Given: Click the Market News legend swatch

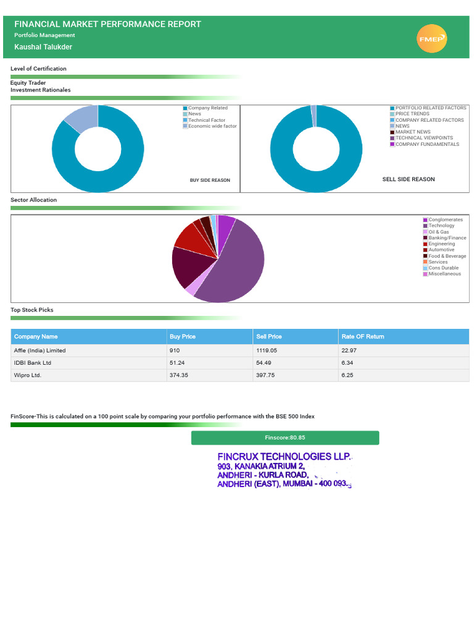Looking at the screenshot, I should point(393,132).
